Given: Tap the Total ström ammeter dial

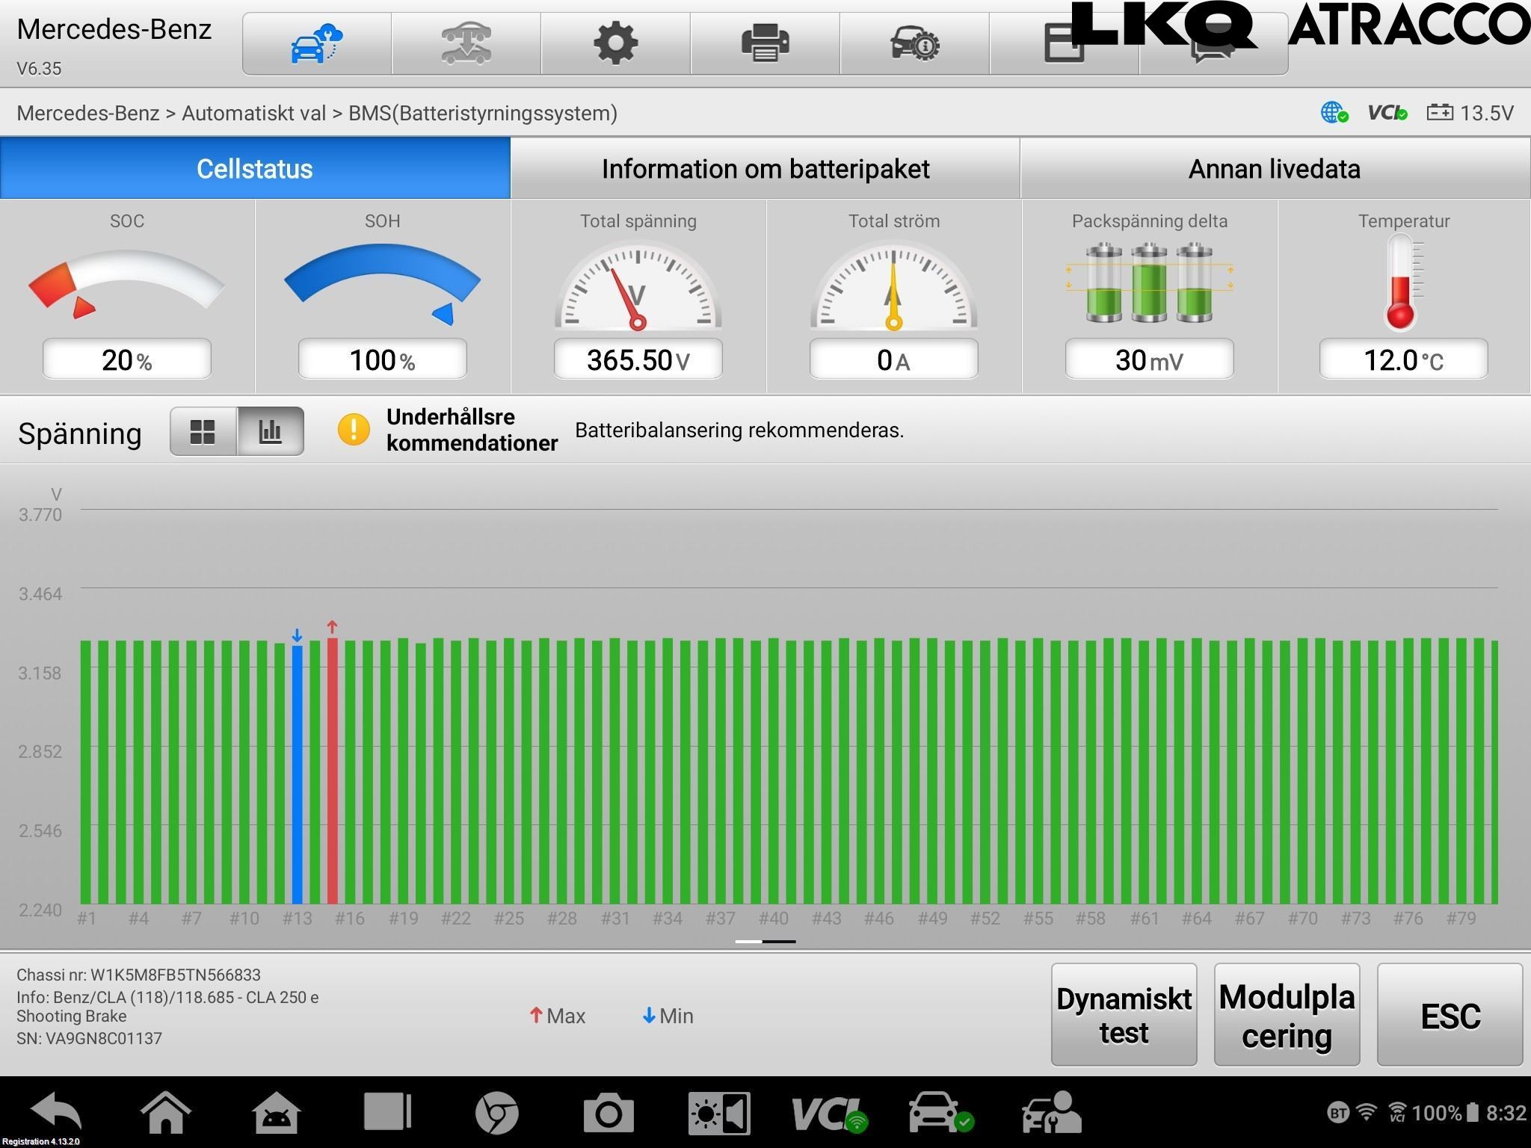Looking at the screenshot, I should [893, 286].
